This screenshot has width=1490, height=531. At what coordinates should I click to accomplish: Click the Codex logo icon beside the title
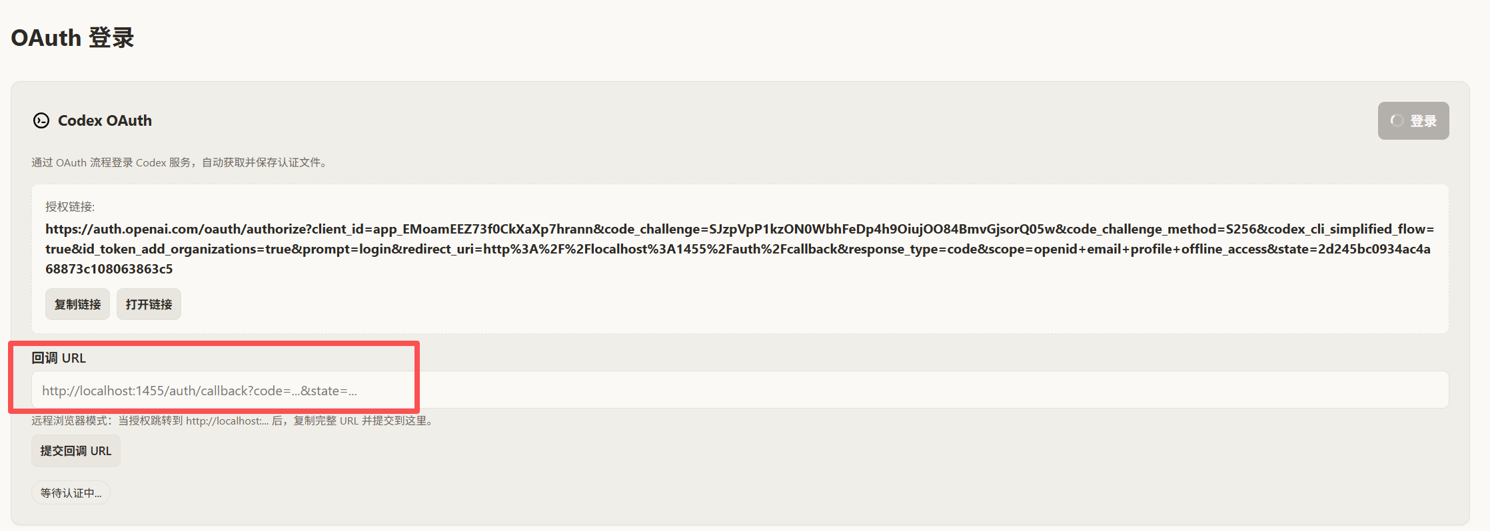coord(41,120)
